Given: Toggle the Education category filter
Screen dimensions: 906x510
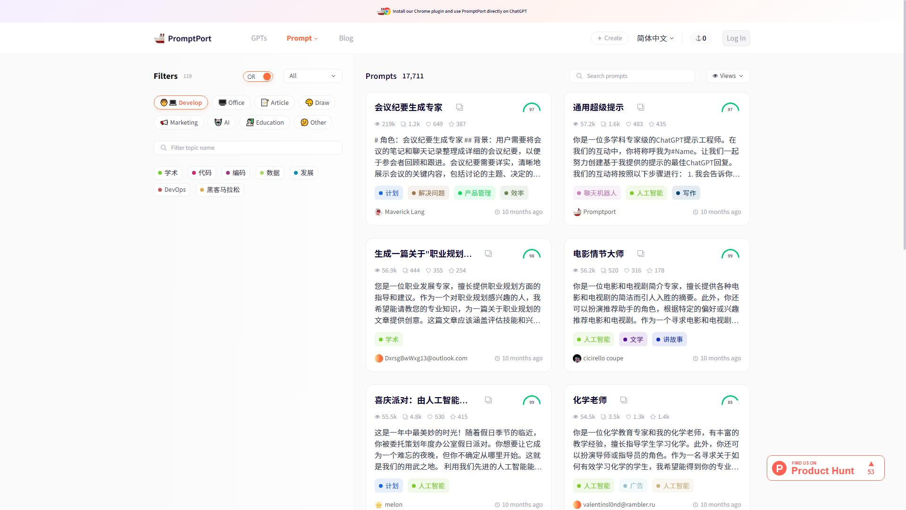Looking at the screenshot, I should click(265, 122).
